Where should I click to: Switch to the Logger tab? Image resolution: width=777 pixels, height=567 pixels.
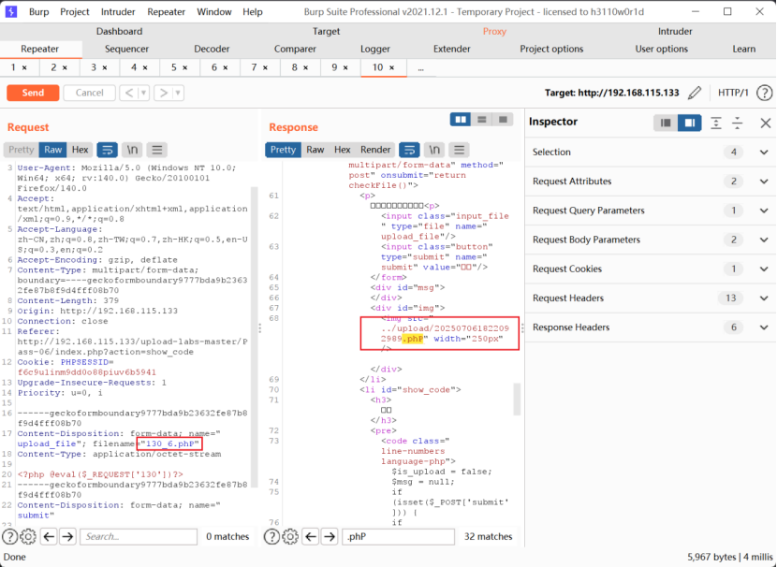[x=375, y=49]
